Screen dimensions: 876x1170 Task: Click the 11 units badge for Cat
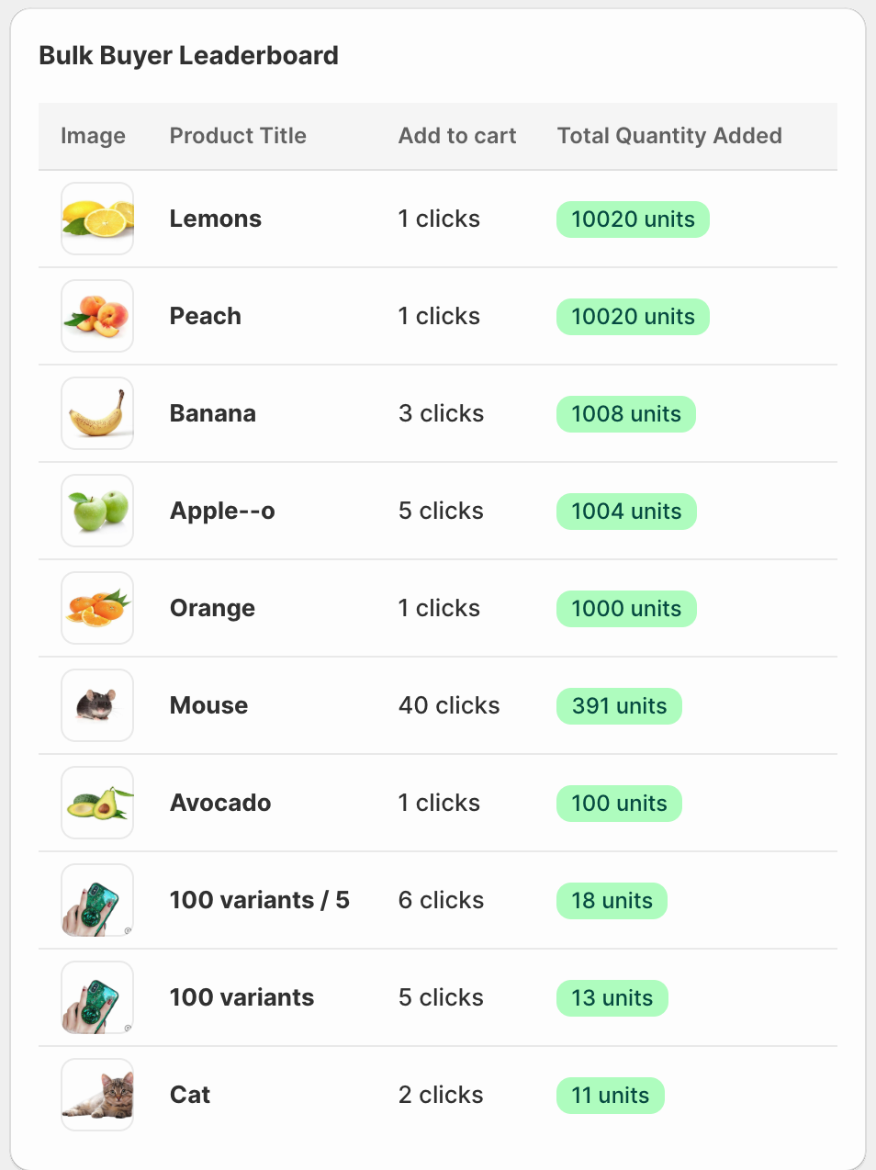click(x=610, y=1096)
